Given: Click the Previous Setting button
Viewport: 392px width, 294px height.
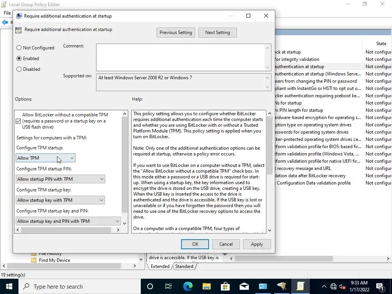Looking at the screenshot, I should pos(176,33).
